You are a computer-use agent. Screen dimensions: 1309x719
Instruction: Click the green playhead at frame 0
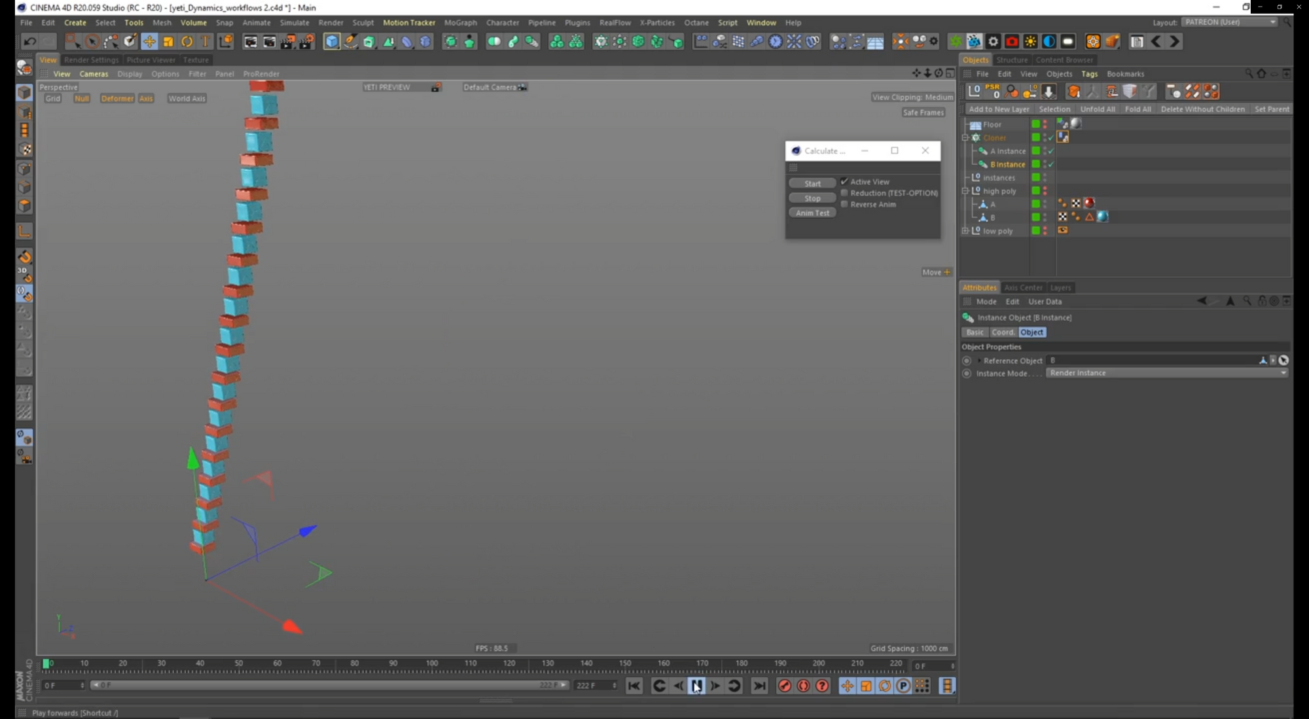(46, 663)
